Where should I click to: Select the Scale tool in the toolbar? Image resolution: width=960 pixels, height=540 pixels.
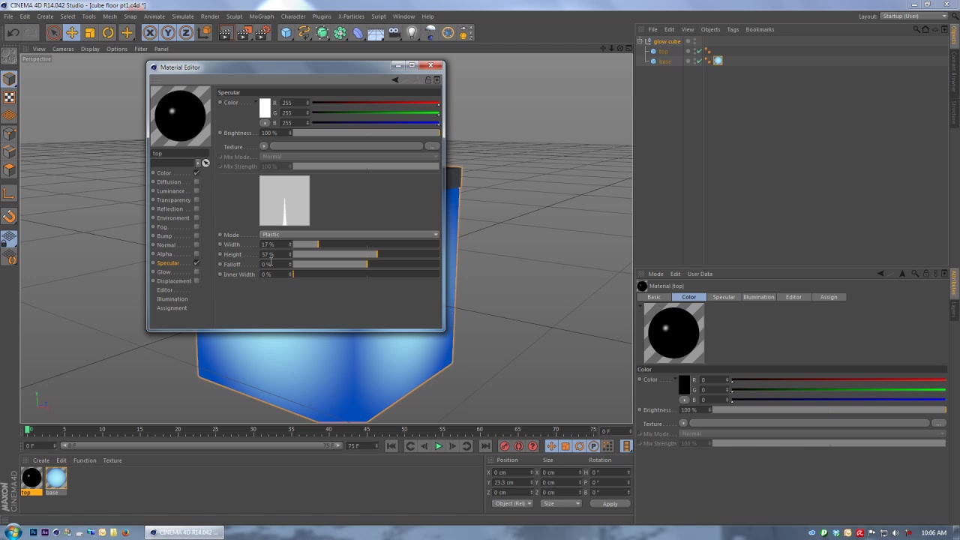tap(89, 32)
